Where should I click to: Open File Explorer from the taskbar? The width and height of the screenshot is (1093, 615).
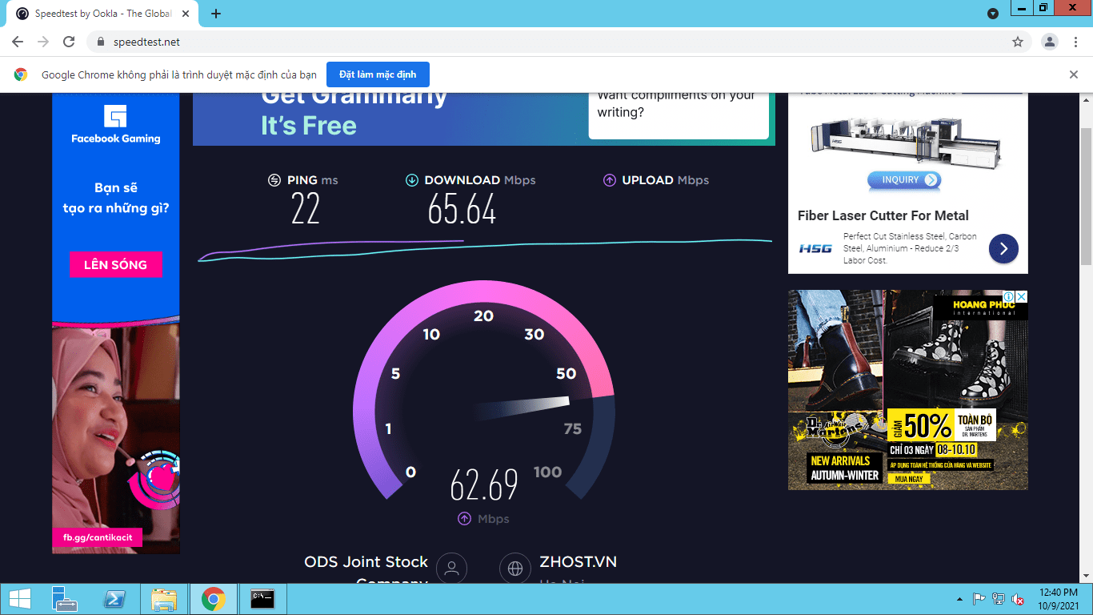[164, 599]
